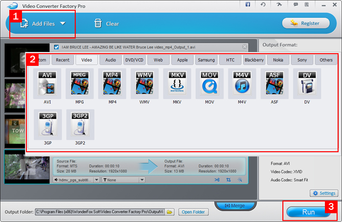
Task: Choose the DV camcorder format
Action: 307,84
